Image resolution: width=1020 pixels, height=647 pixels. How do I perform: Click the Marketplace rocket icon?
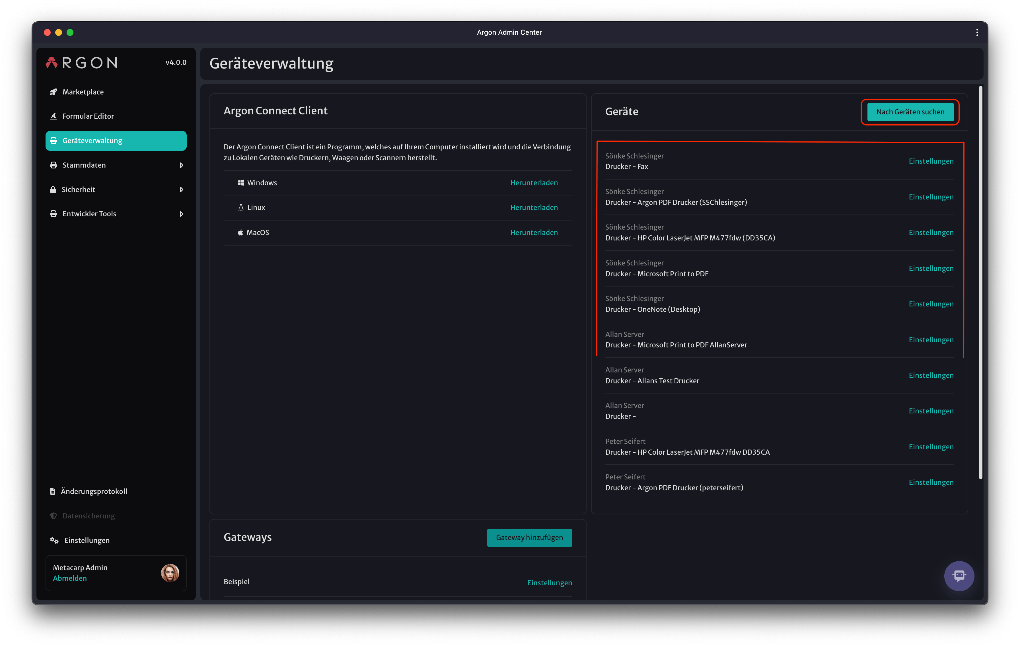coord(54,92)
